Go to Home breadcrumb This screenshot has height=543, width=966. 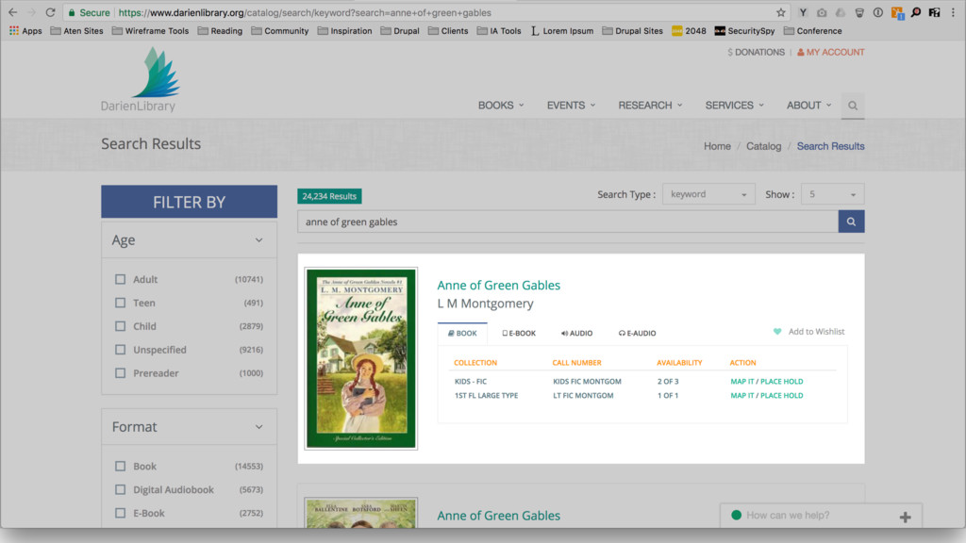(717, 146)
